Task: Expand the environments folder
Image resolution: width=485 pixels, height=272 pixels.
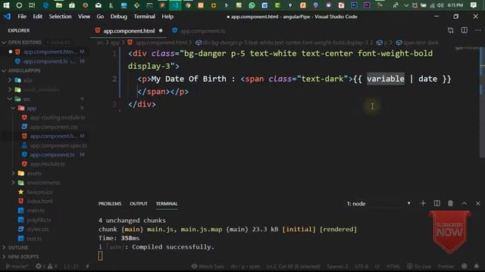Action: (x=43, y=183)
